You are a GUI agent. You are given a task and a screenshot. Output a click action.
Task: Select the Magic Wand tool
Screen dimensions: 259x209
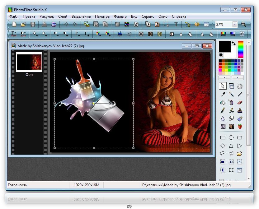[231, 94]
